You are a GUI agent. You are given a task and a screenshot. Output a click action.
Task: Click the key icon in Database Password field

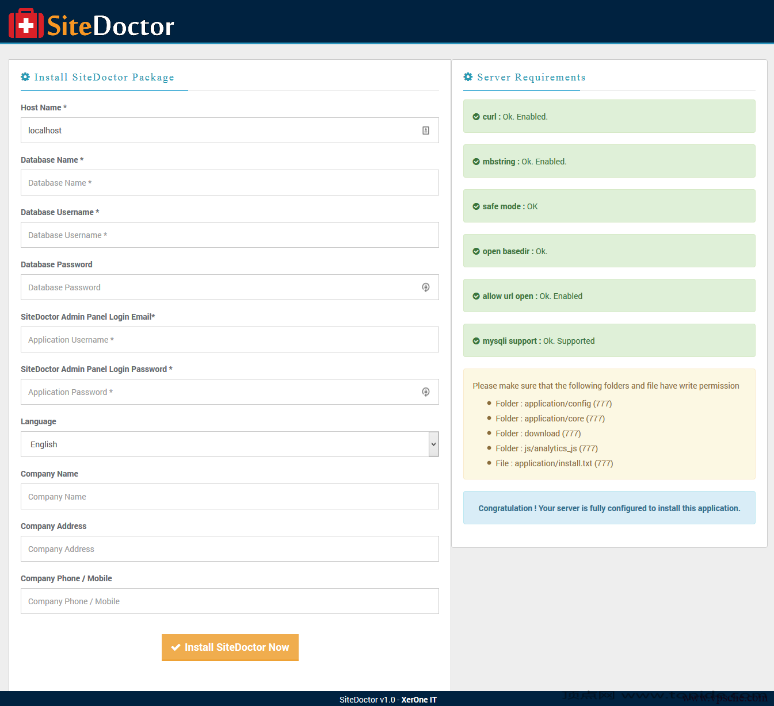426,287
